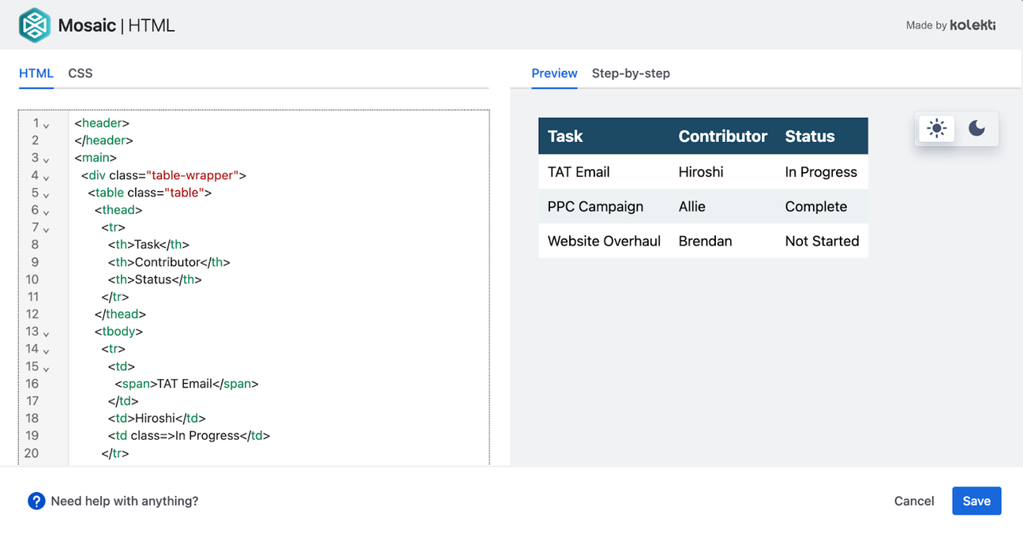Select the sun icon for light theme

coord(936,128)
